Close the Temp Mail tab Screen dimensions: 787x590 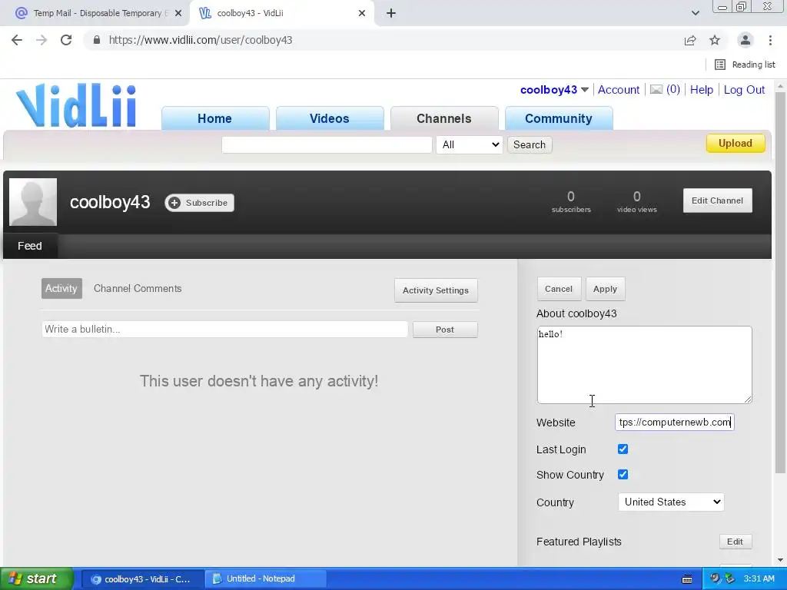[178, 13]
